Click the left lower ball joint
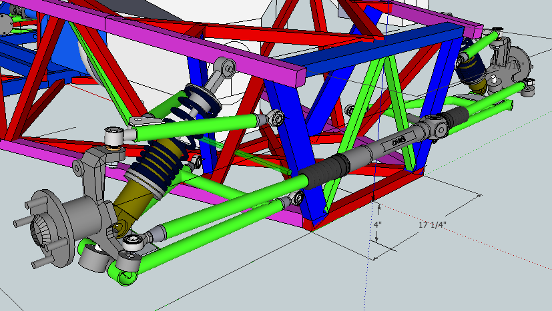The image size is (552, 311). [132, 242]
